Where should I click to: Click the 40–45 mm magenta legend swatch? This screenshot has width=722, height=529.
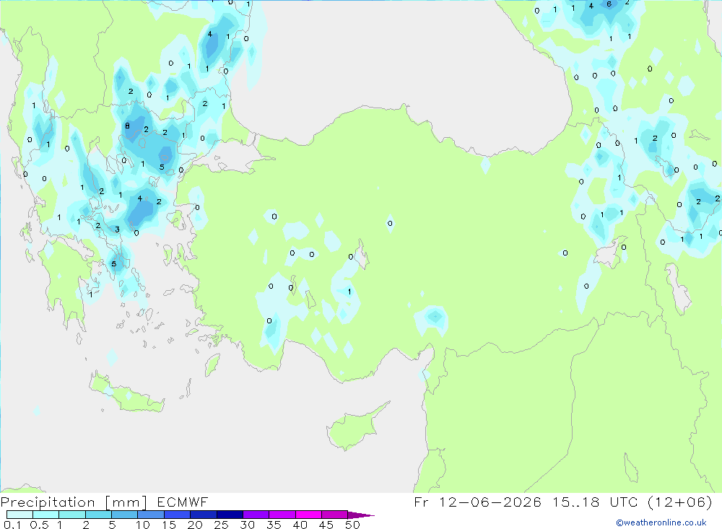[308, 515]
